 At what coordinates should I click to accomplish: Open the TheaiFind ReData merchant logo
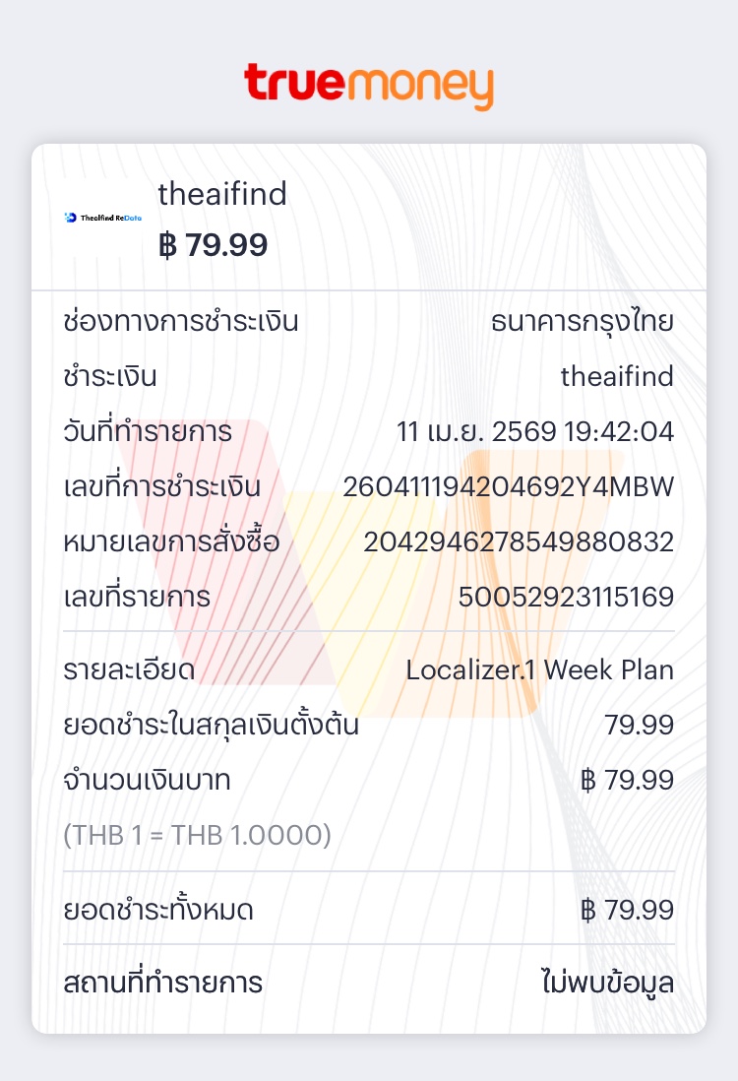click(x=102, y=218)
